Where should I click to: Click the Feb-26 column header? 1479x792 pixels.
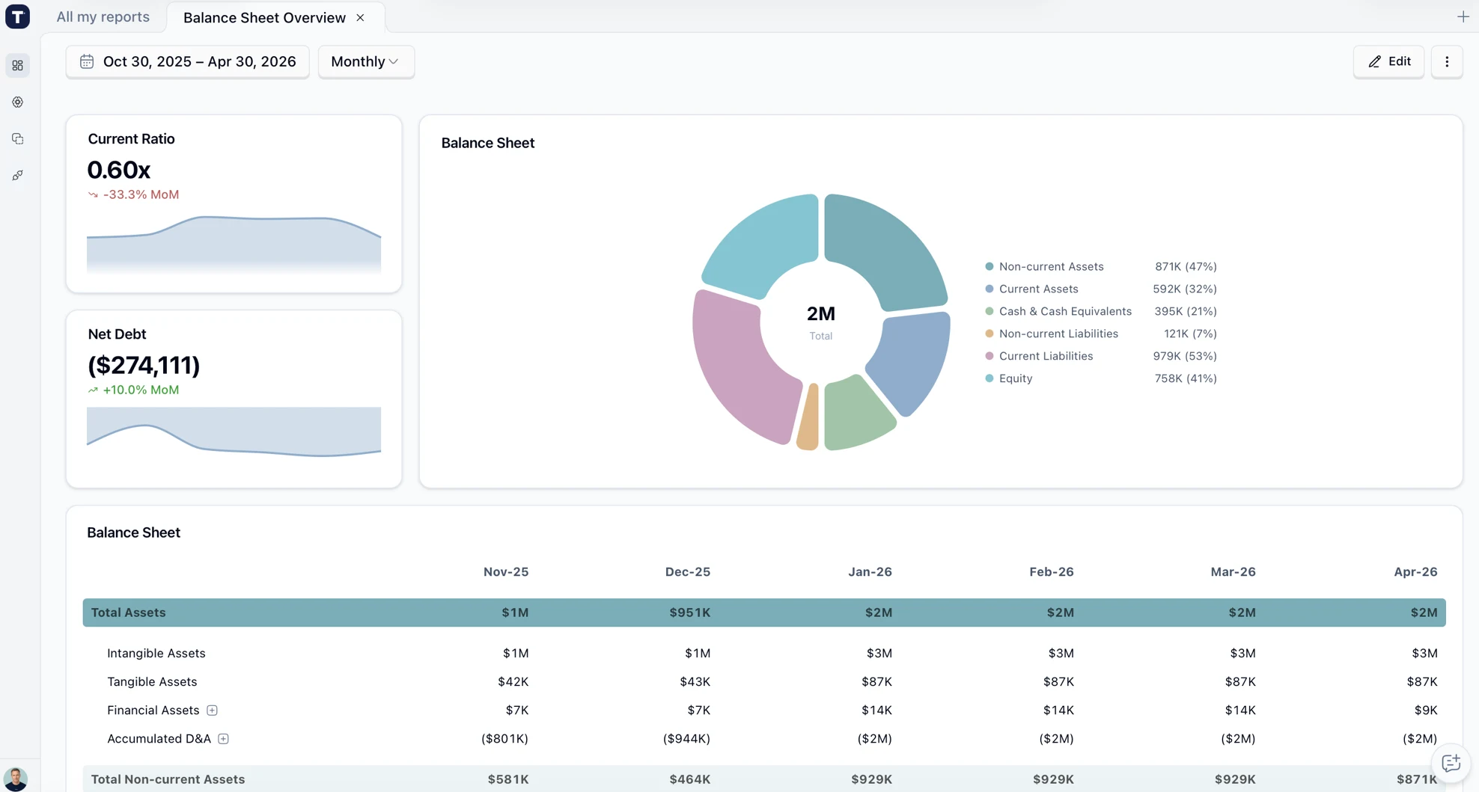point(1052,572)
